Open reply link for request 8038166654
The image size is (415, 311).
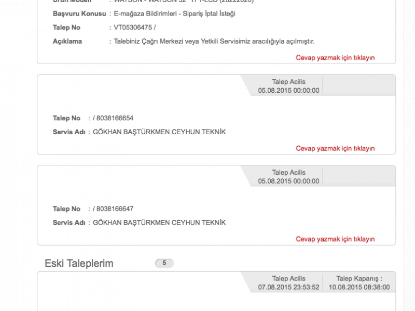pos(335,148)
